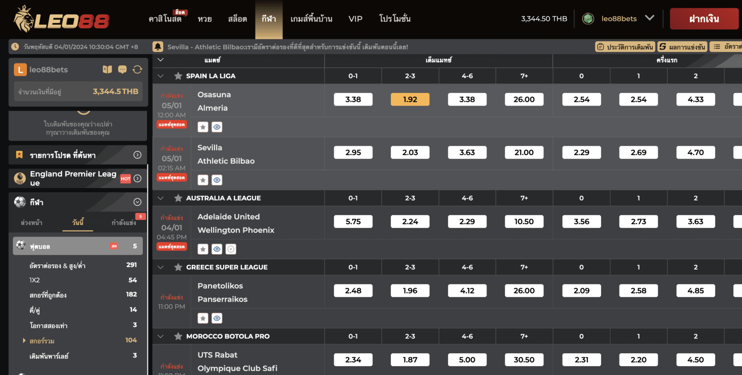
Task: Open live stream play icon for Adelaide United
Action: (231, 249)
